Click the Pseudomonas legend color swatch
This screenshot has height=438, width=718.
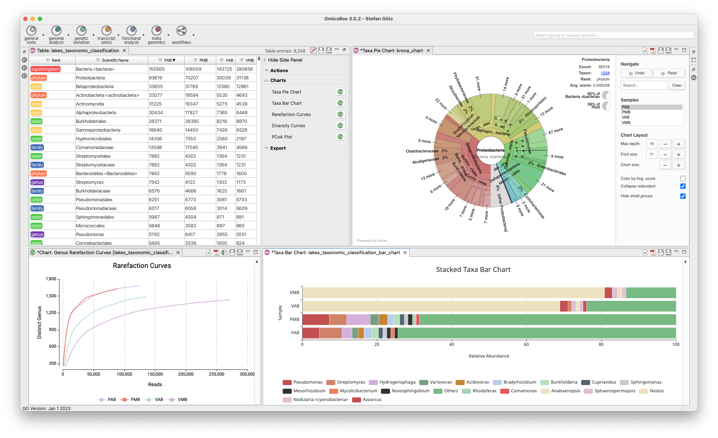click(287, 382)
